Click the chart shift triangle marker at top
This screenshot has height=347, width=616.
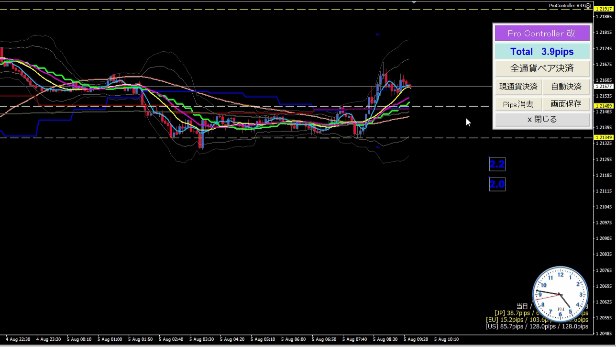coord(414,2)
